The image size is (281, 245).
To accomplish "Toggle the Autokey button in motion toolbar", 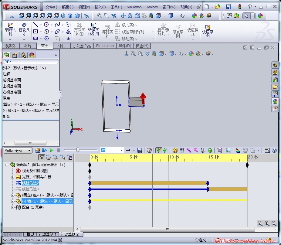I will click(x=159, y=150).
